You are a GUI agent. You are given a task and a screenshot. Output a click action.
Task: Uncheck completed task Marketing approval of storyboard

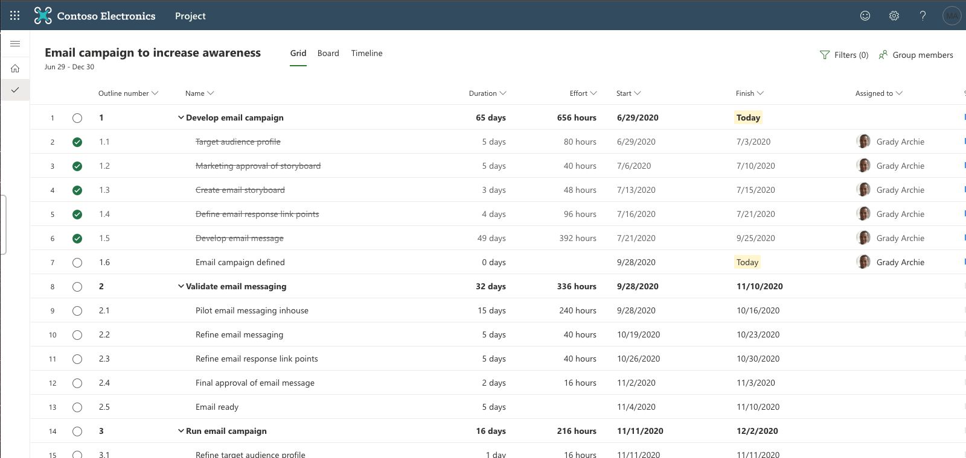tap(77, 166)
